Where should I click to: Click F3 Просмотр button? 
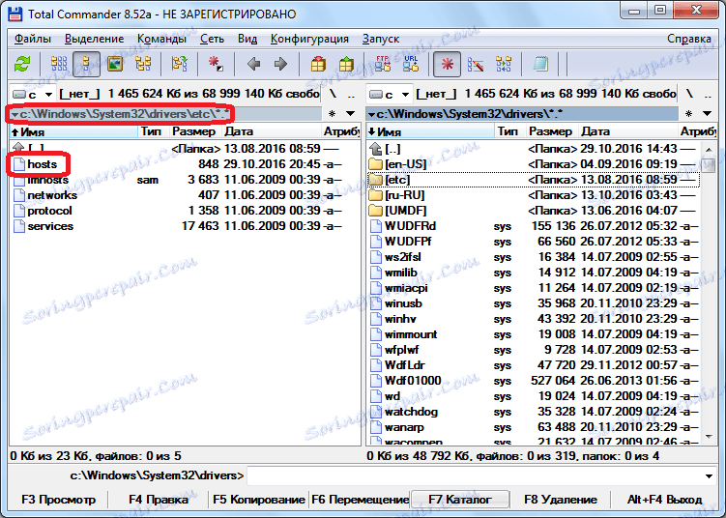(x=58, y=500)
